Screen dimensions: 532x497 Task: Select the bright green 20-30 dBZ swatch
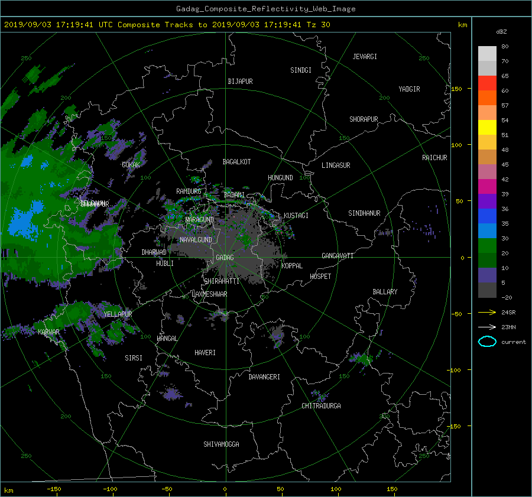coord(487,246)
